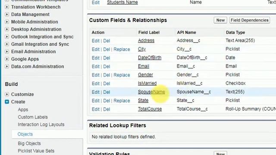Select Objects in the sidebar
This screenshot has width=276, height=155.
25,134
